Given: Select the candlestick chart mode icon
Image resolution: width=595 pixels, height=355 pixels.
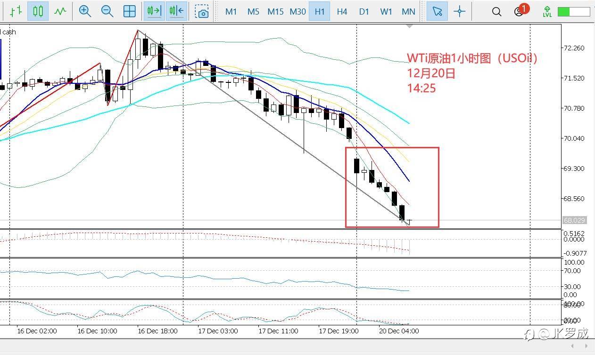Looking at the screenshot, I should coord(38,11).
